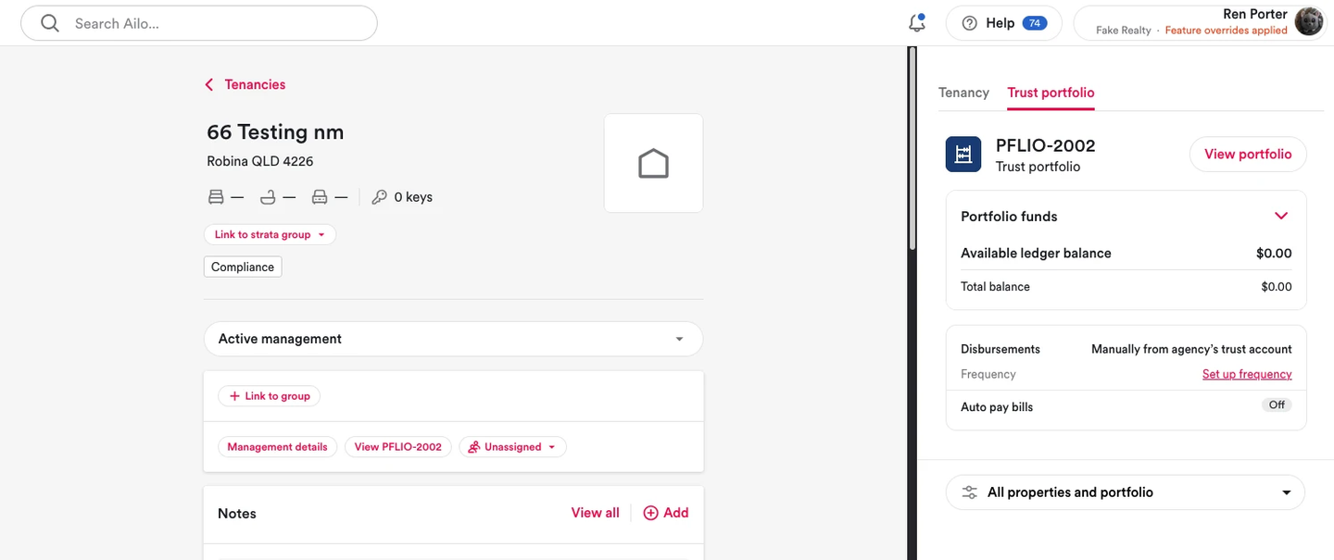Click the notification bell icon

tap(916, 23)
